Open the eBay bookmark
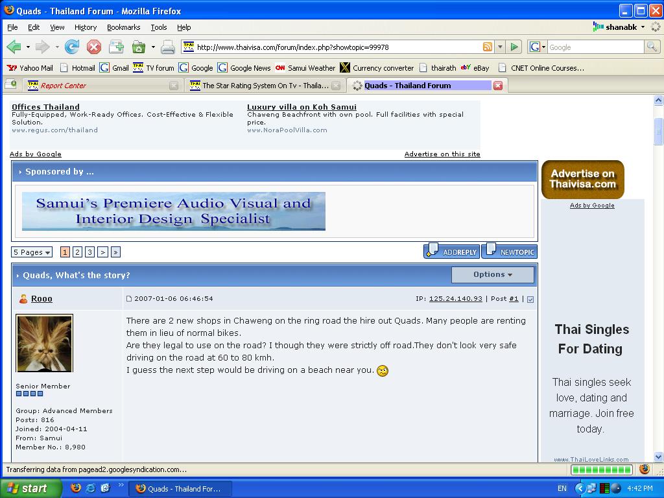Image resolution: width=664 pixels, height=498 pixels. [475, 67]
